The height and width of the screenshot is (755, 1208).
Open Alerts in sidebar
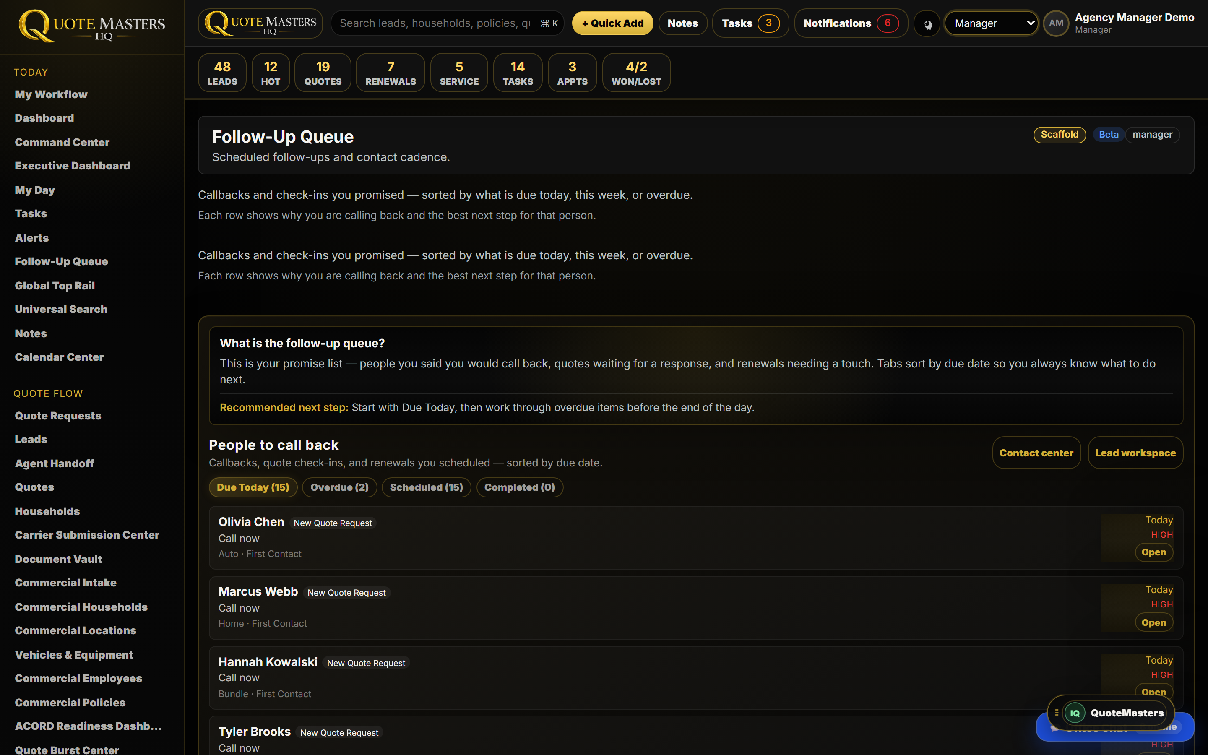point(32,238)
